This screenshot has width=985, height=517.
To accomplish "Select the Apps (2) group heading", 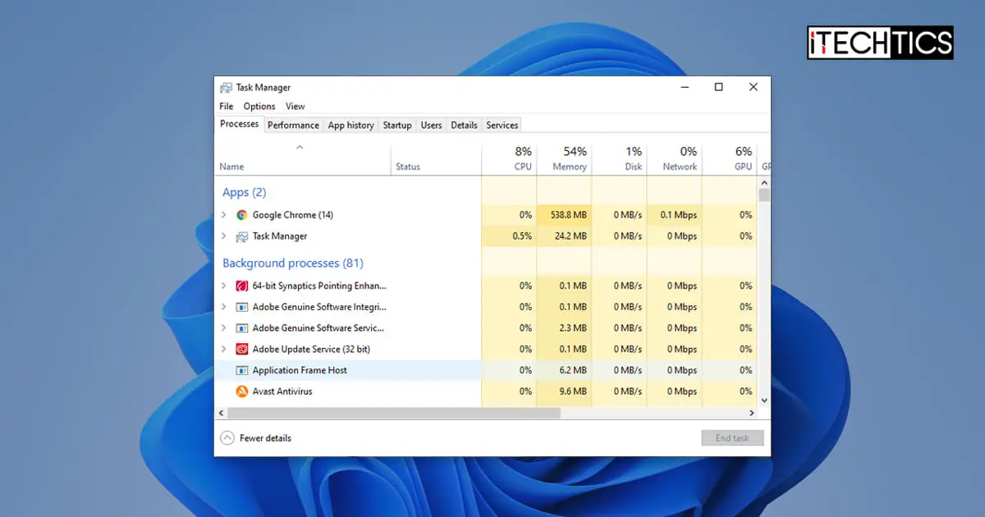I will coord(245,192).
